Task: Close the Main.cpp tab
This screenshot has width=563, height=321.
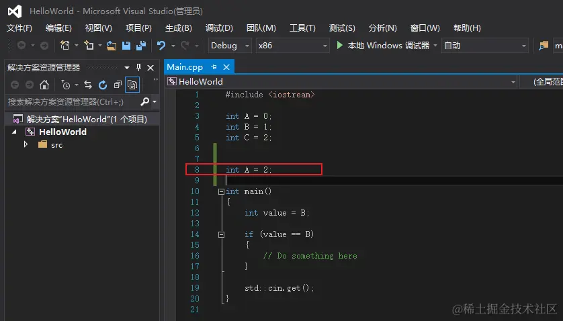Action: click(x=226, y=66)
